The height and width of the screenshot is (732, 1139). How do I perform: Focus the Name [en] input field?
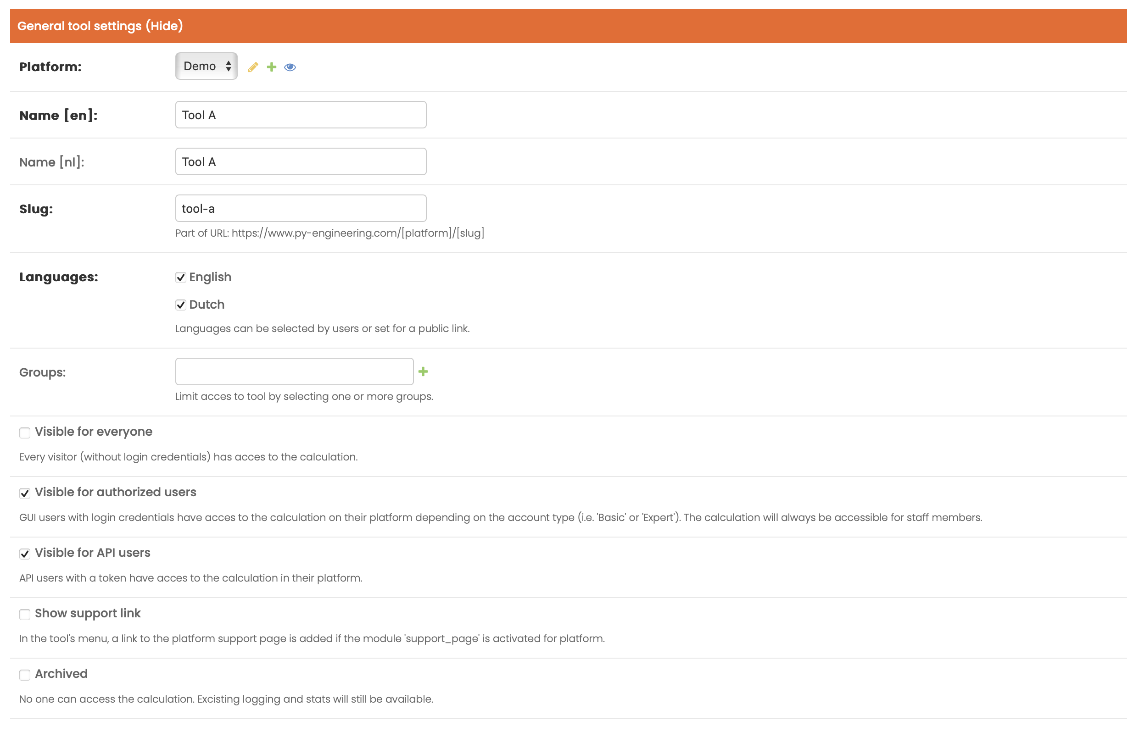pyautogui.click(x=301, y=115)
